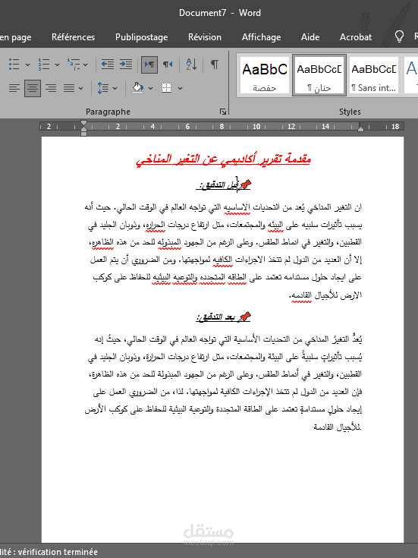This screenshot has width=418, height=558.
Task: Click the borders icon
Action: coord(166,88)
